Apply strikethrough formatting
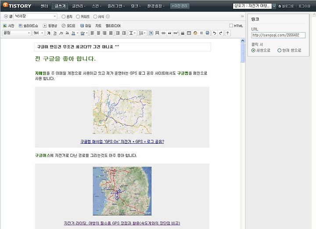316x229 pixels. coord(67,33)
